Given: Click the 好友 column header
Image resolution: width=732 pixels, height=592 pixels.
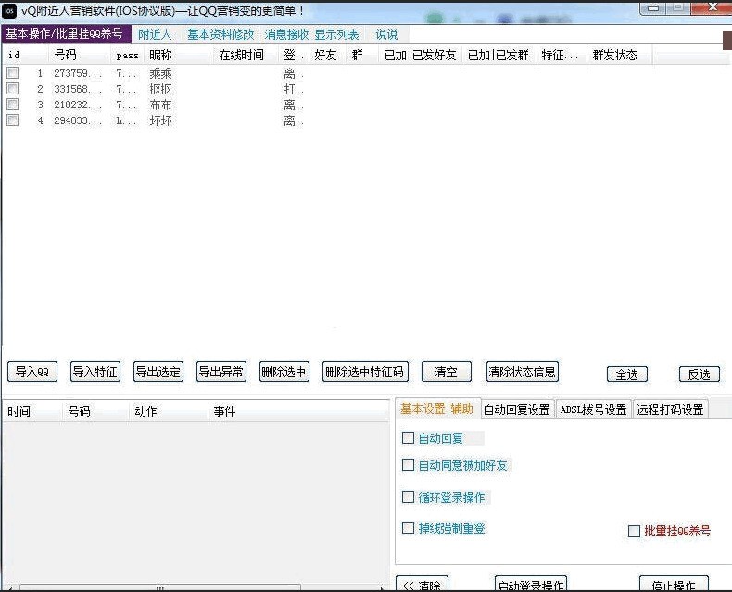Looking at the screenshot, I should [326, 55].
